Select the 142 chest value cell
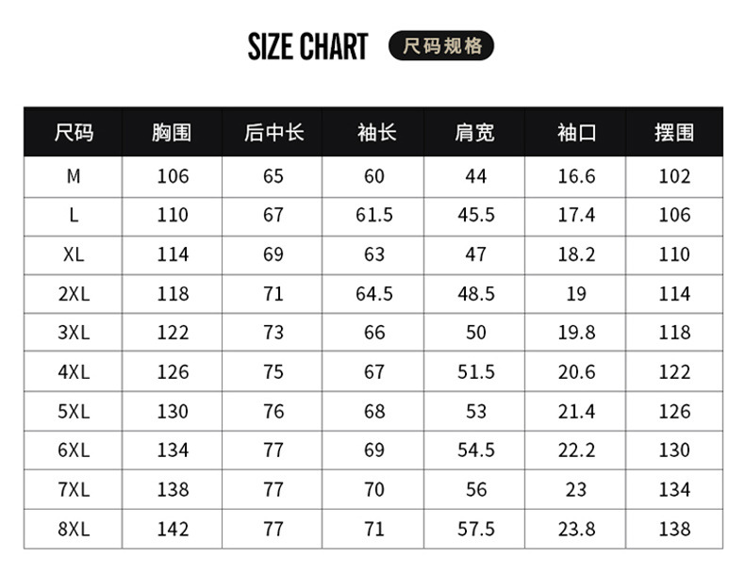The height and width of the screenshot is (573, 745). (173, 530)
